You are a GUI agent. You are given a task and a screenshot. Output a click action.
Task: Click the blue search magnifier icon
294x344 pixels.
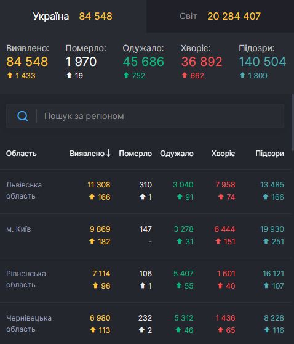23,116
